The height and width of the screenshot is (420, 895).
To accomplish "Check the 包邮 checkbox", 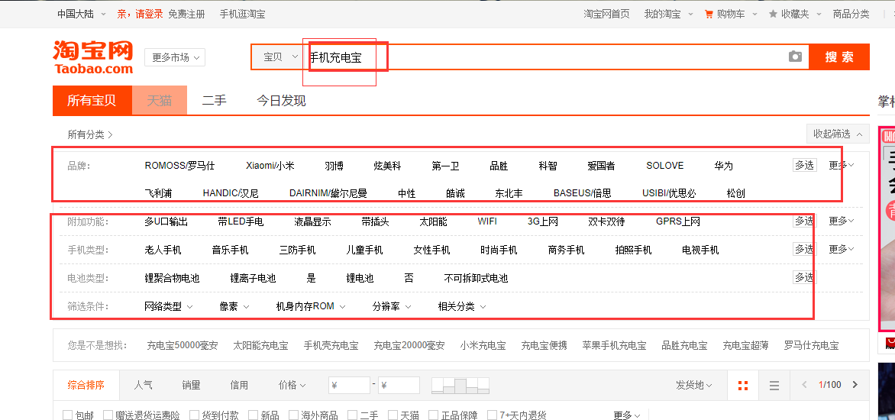I will click(x=67, y=415).
